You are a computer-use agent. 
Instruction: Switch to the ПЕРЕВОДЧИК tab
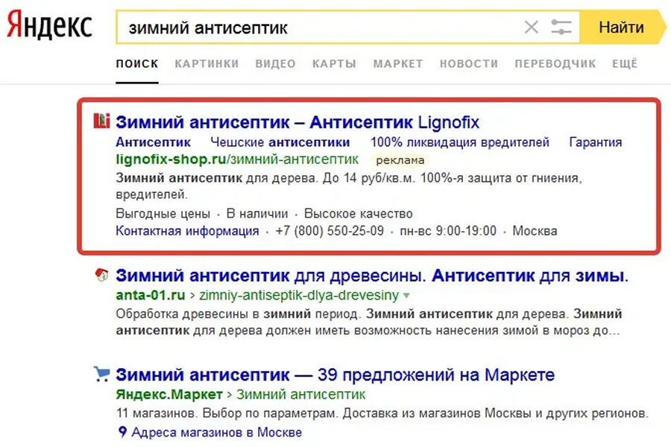point(555,63)
